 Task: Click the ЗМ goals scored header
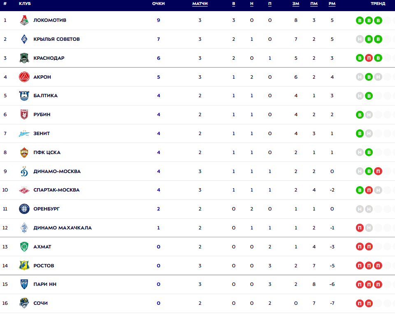[296, 4]
